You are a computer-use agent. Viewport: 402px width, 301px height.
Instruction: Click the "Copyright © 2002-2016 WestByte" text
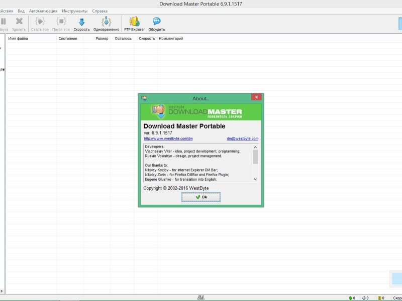176,188
